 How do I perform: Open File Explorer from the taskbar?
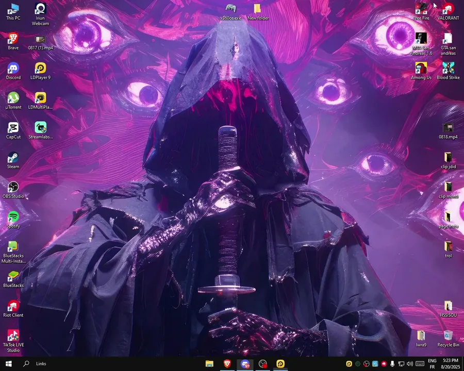pyautogui.click(x=209, y=364)
